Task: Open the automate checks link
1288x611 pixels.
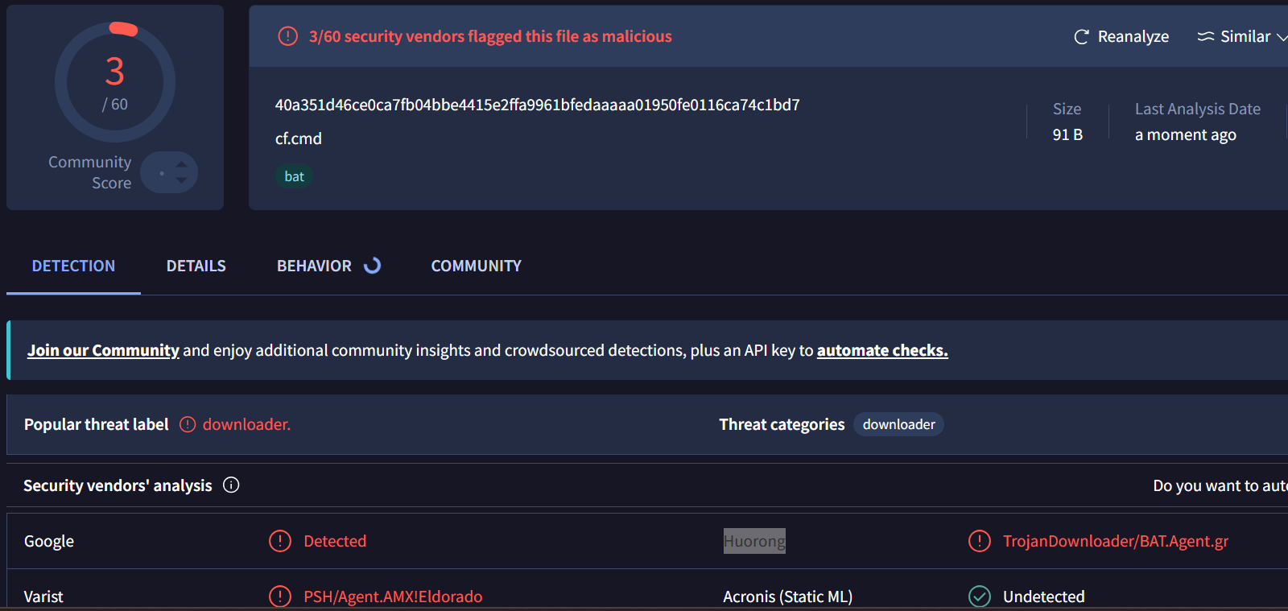Action: (x=882, y=350)
